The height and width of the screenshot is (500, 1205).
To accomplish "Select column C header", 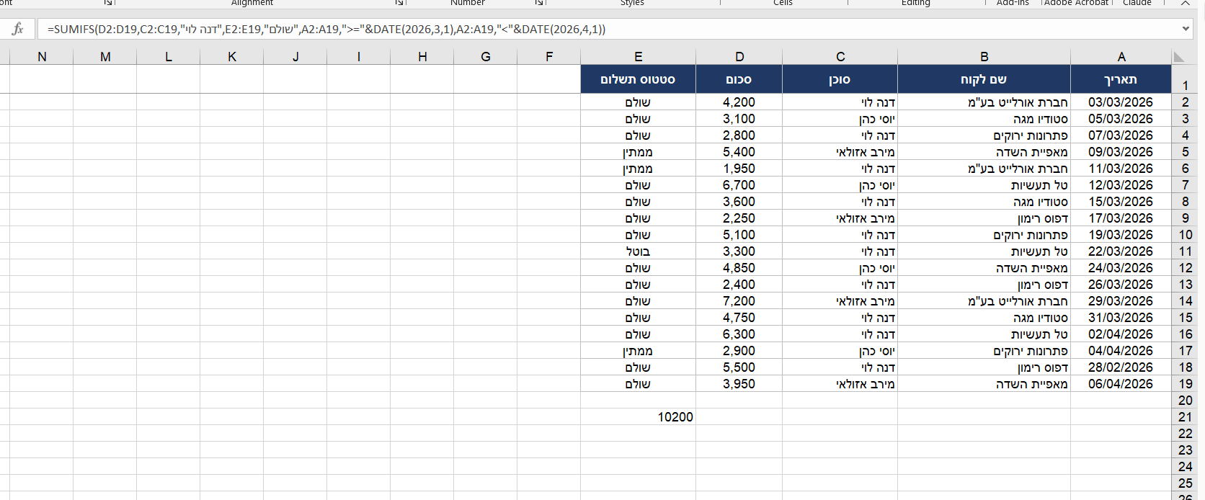I will [x=840, y=57].
